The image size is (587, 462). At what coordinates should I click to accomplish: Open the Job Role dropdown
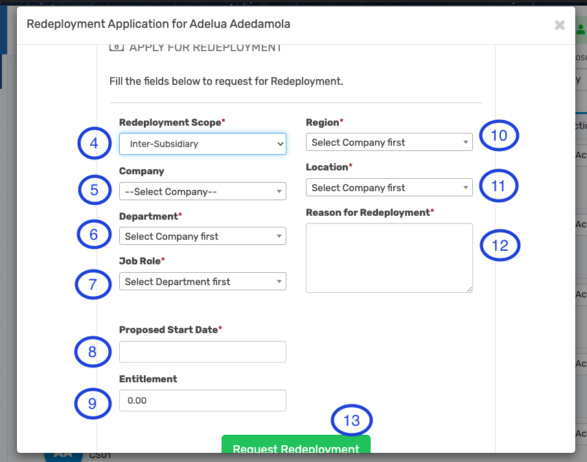pyautogui.click(x=202, y=281)
